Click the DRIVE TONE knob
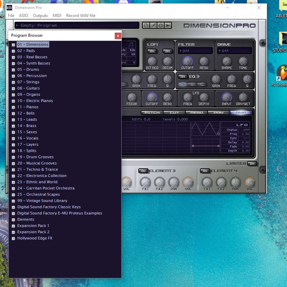Screen dimensions: 287x287 tap(243, 61)
